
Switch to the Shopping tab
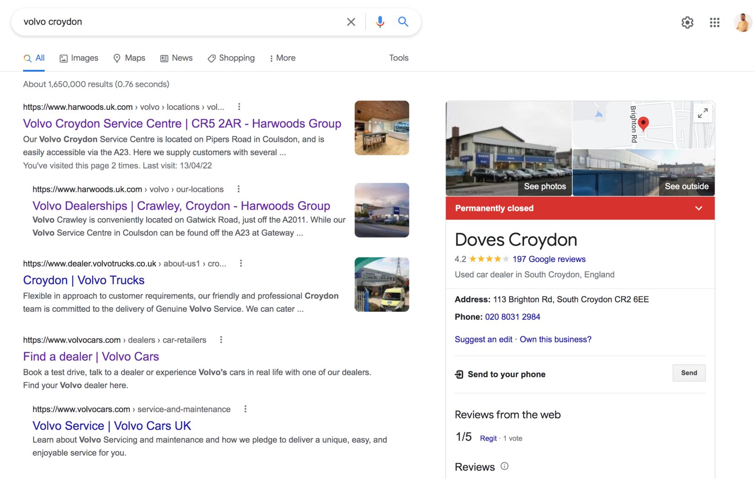[231, 58]
